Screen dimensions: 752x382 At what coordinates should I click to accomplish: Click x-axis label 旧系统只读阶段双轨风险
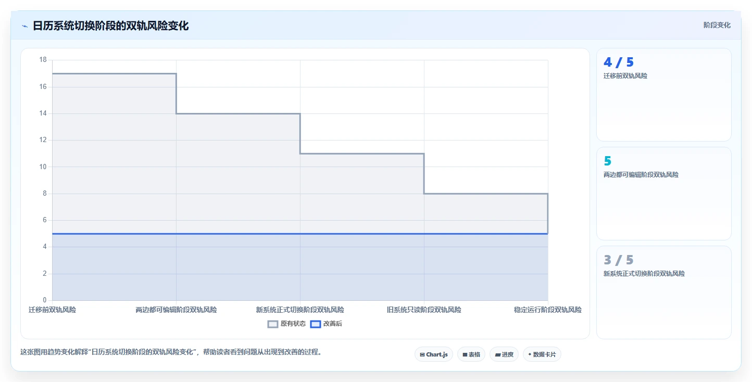point(424,310)
